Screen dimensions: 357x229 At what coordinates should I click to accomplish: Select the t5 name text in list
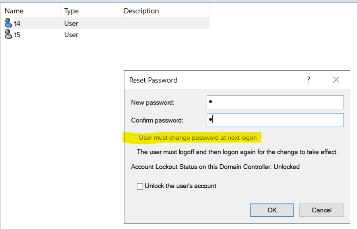17,35
